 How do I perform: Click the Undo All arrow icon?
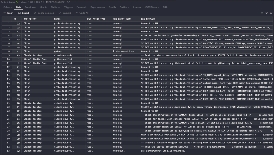click(77, 13)
